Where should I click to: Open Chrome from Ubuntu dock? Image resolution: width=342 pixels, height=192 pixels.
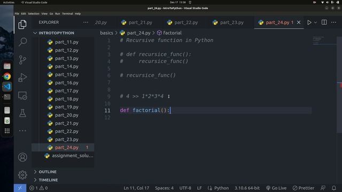click(7, 76)
